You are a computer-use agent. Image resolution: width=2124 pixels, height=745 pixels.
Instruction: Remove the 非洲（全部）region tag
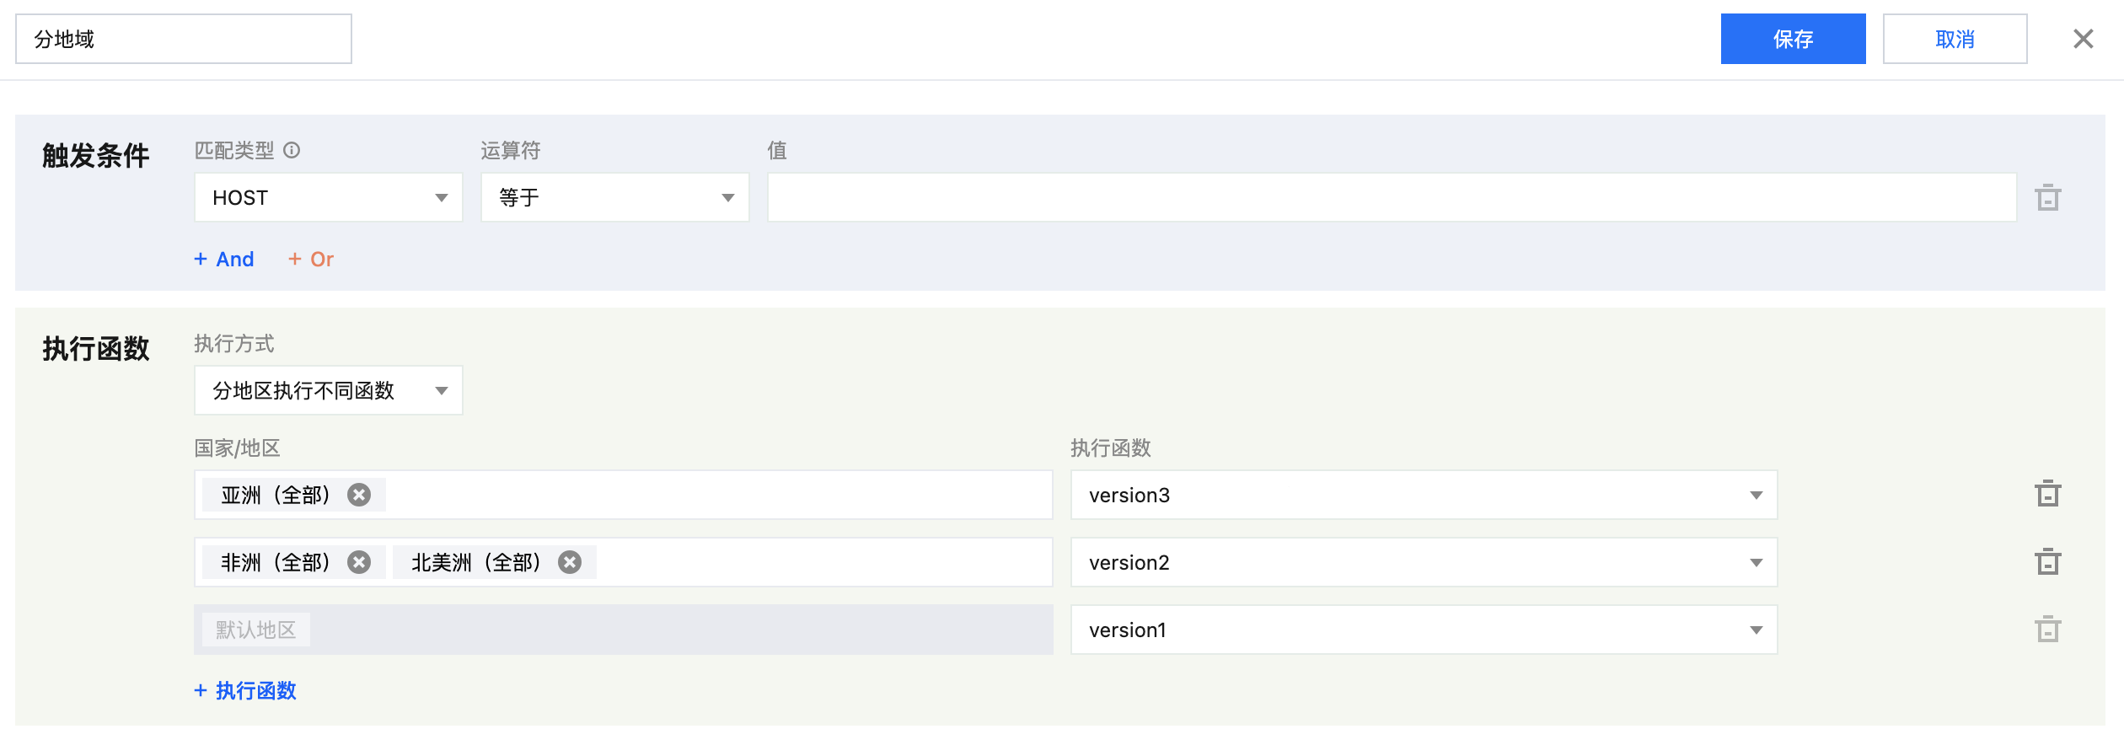coord(359,562)
